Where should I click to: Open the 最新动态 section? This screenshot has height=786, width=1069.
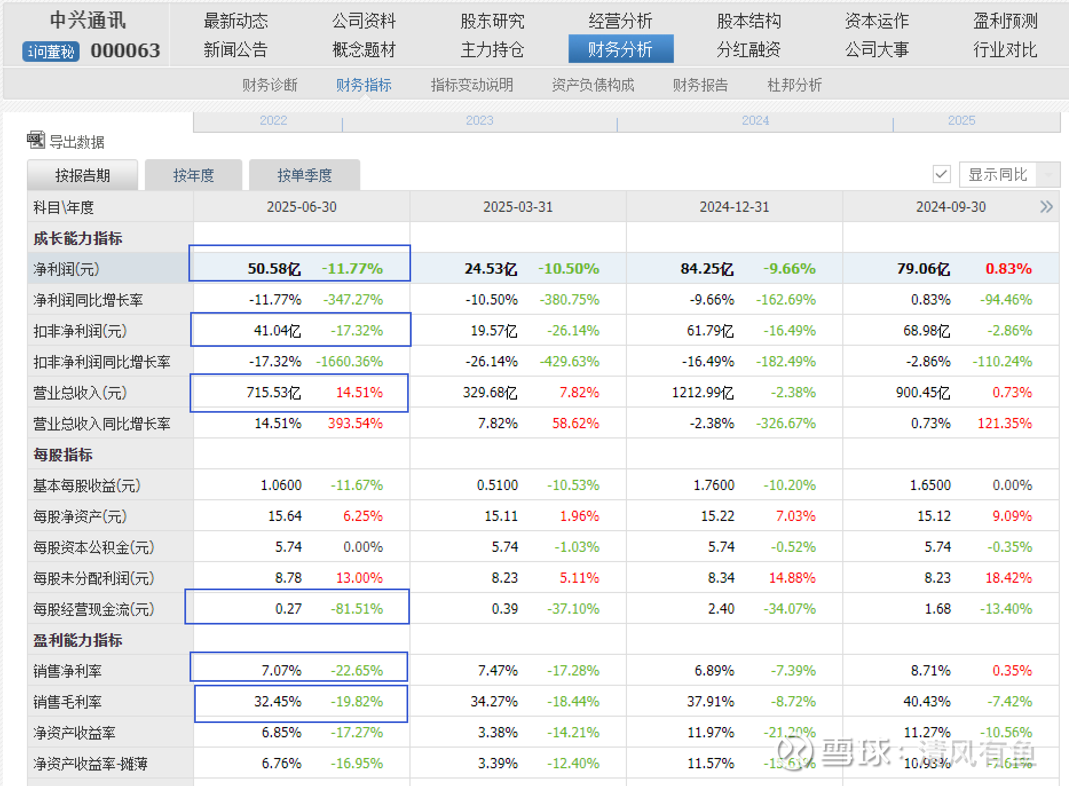[236, 21]
